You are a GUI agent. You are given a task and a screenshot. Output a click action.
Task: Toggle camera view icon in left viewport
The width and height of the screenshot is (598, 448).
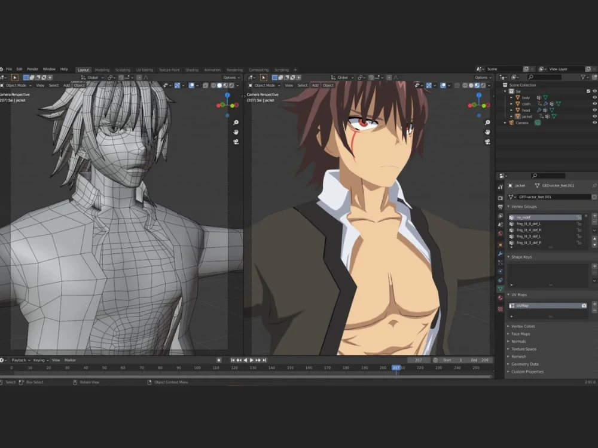[x=236, y=142]
